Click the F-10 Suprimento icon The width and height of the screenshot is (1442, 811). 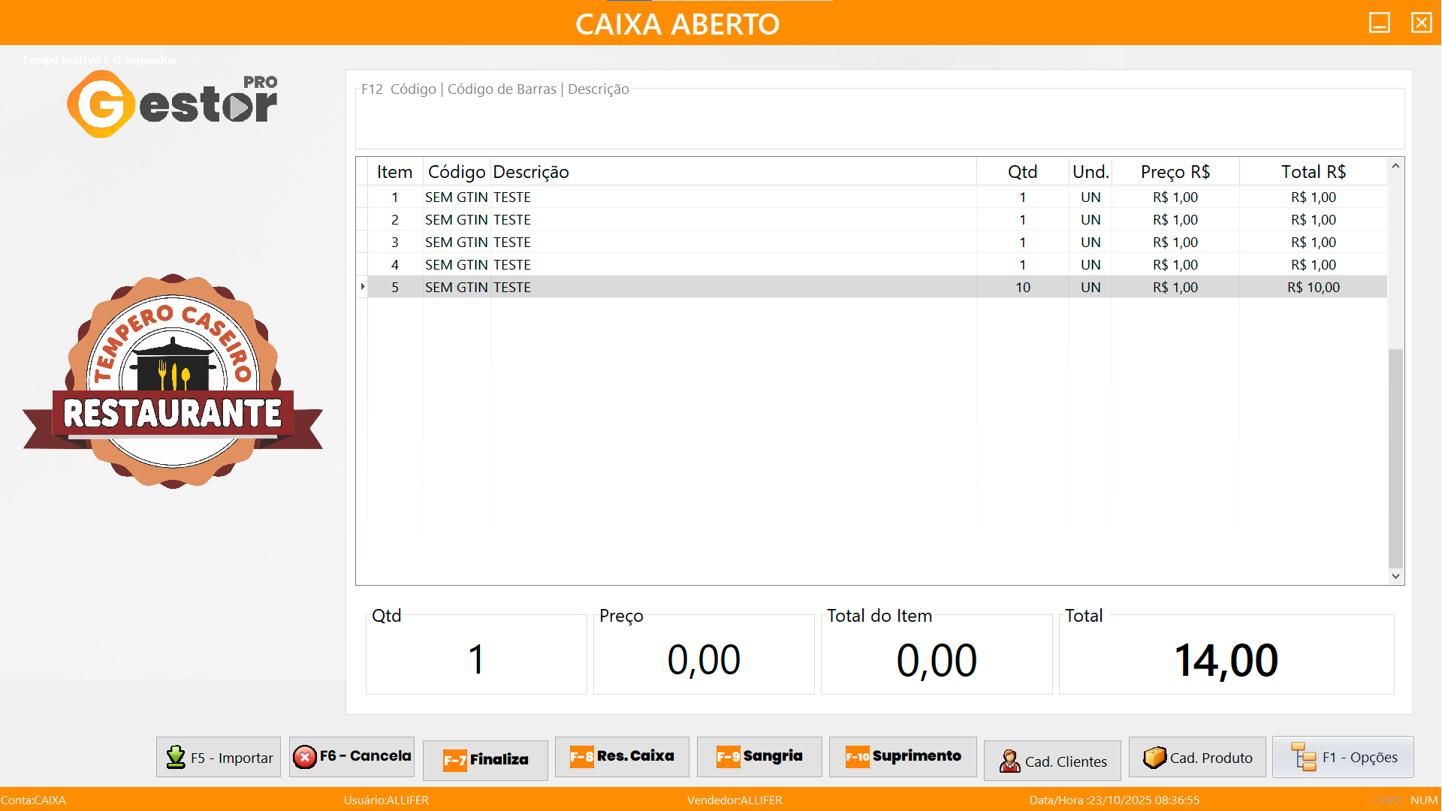[x=857, y=757]
